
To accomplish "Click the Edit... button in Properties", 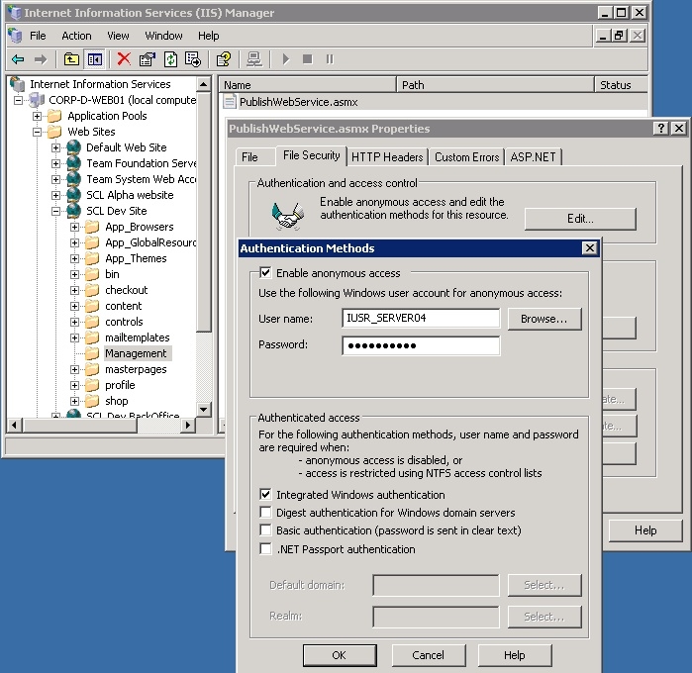I will point(580,219).
